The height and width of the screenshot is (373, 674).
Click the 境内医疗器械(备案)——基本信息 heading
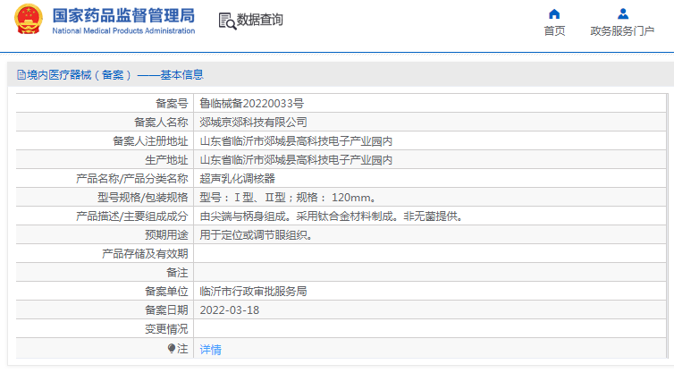pyautogui.click(x=114, y=75)
